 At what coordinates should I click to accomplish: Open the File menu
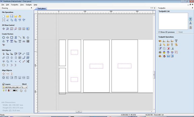pos(3,5)
